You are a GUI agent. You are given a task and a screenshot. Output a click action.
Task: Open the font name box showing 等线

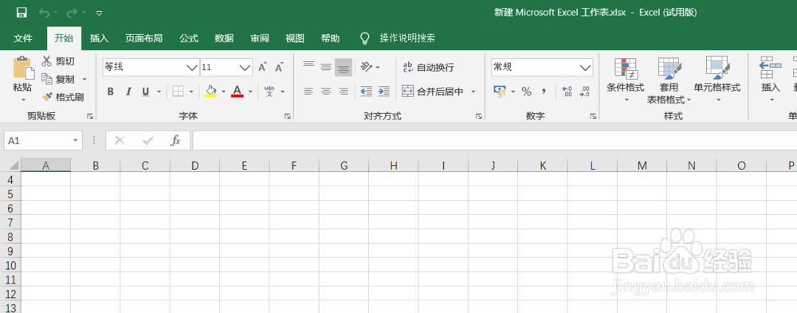click(151, 67)
